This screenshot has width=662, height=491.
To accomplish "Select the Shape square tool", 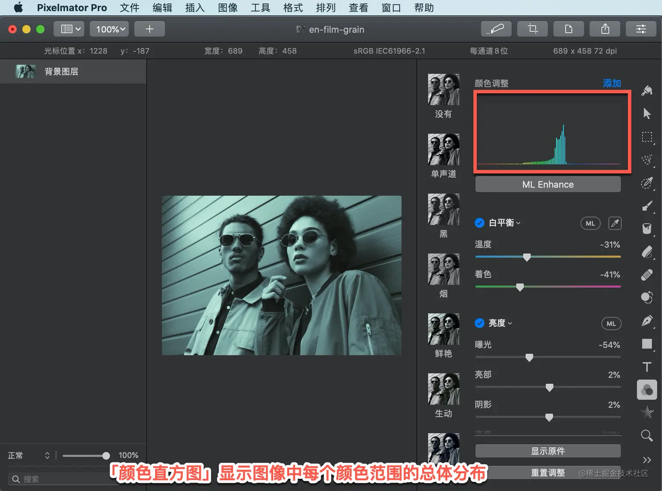I will (647, 344).
